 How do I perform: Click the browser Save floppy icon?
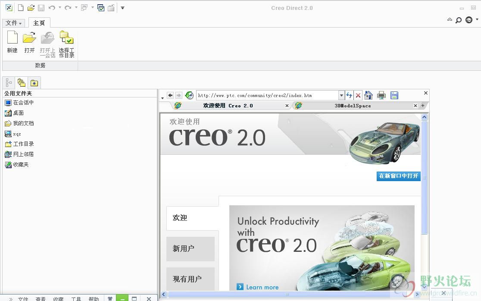coord(394,95)
